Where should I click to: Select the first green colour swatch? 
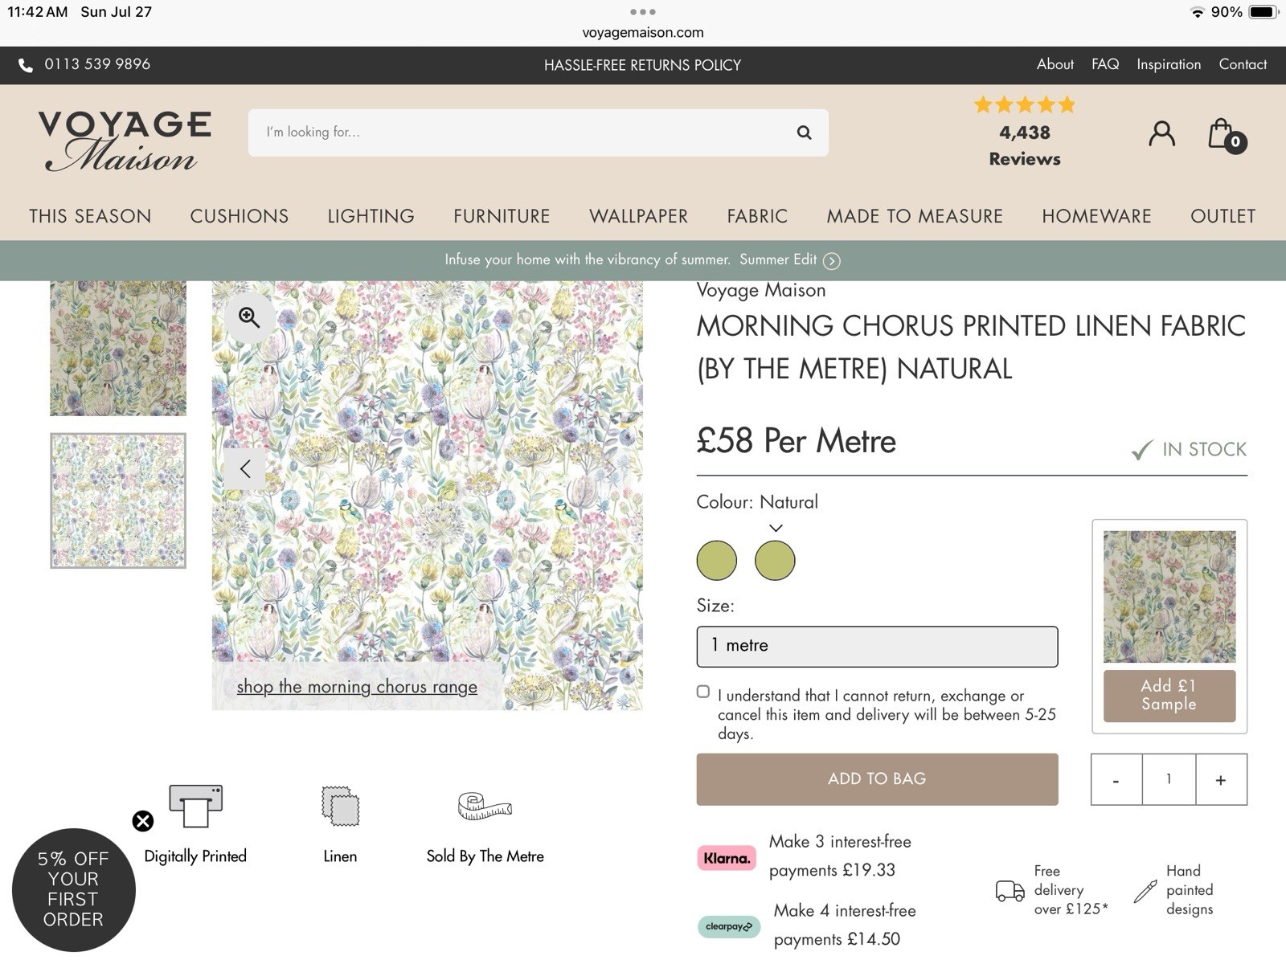coord(717,560)
